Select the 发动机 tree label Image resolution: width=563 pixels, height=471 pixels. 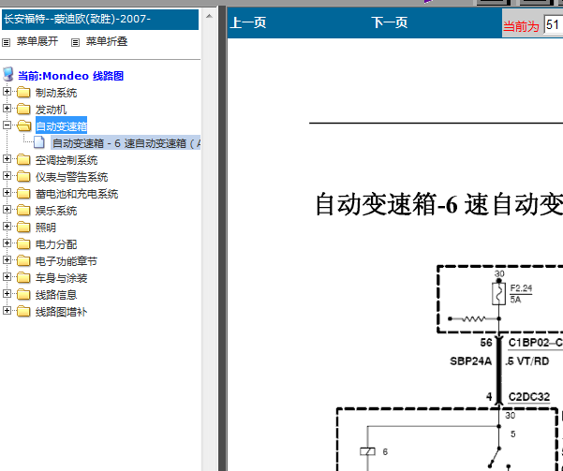pos(51,110)
